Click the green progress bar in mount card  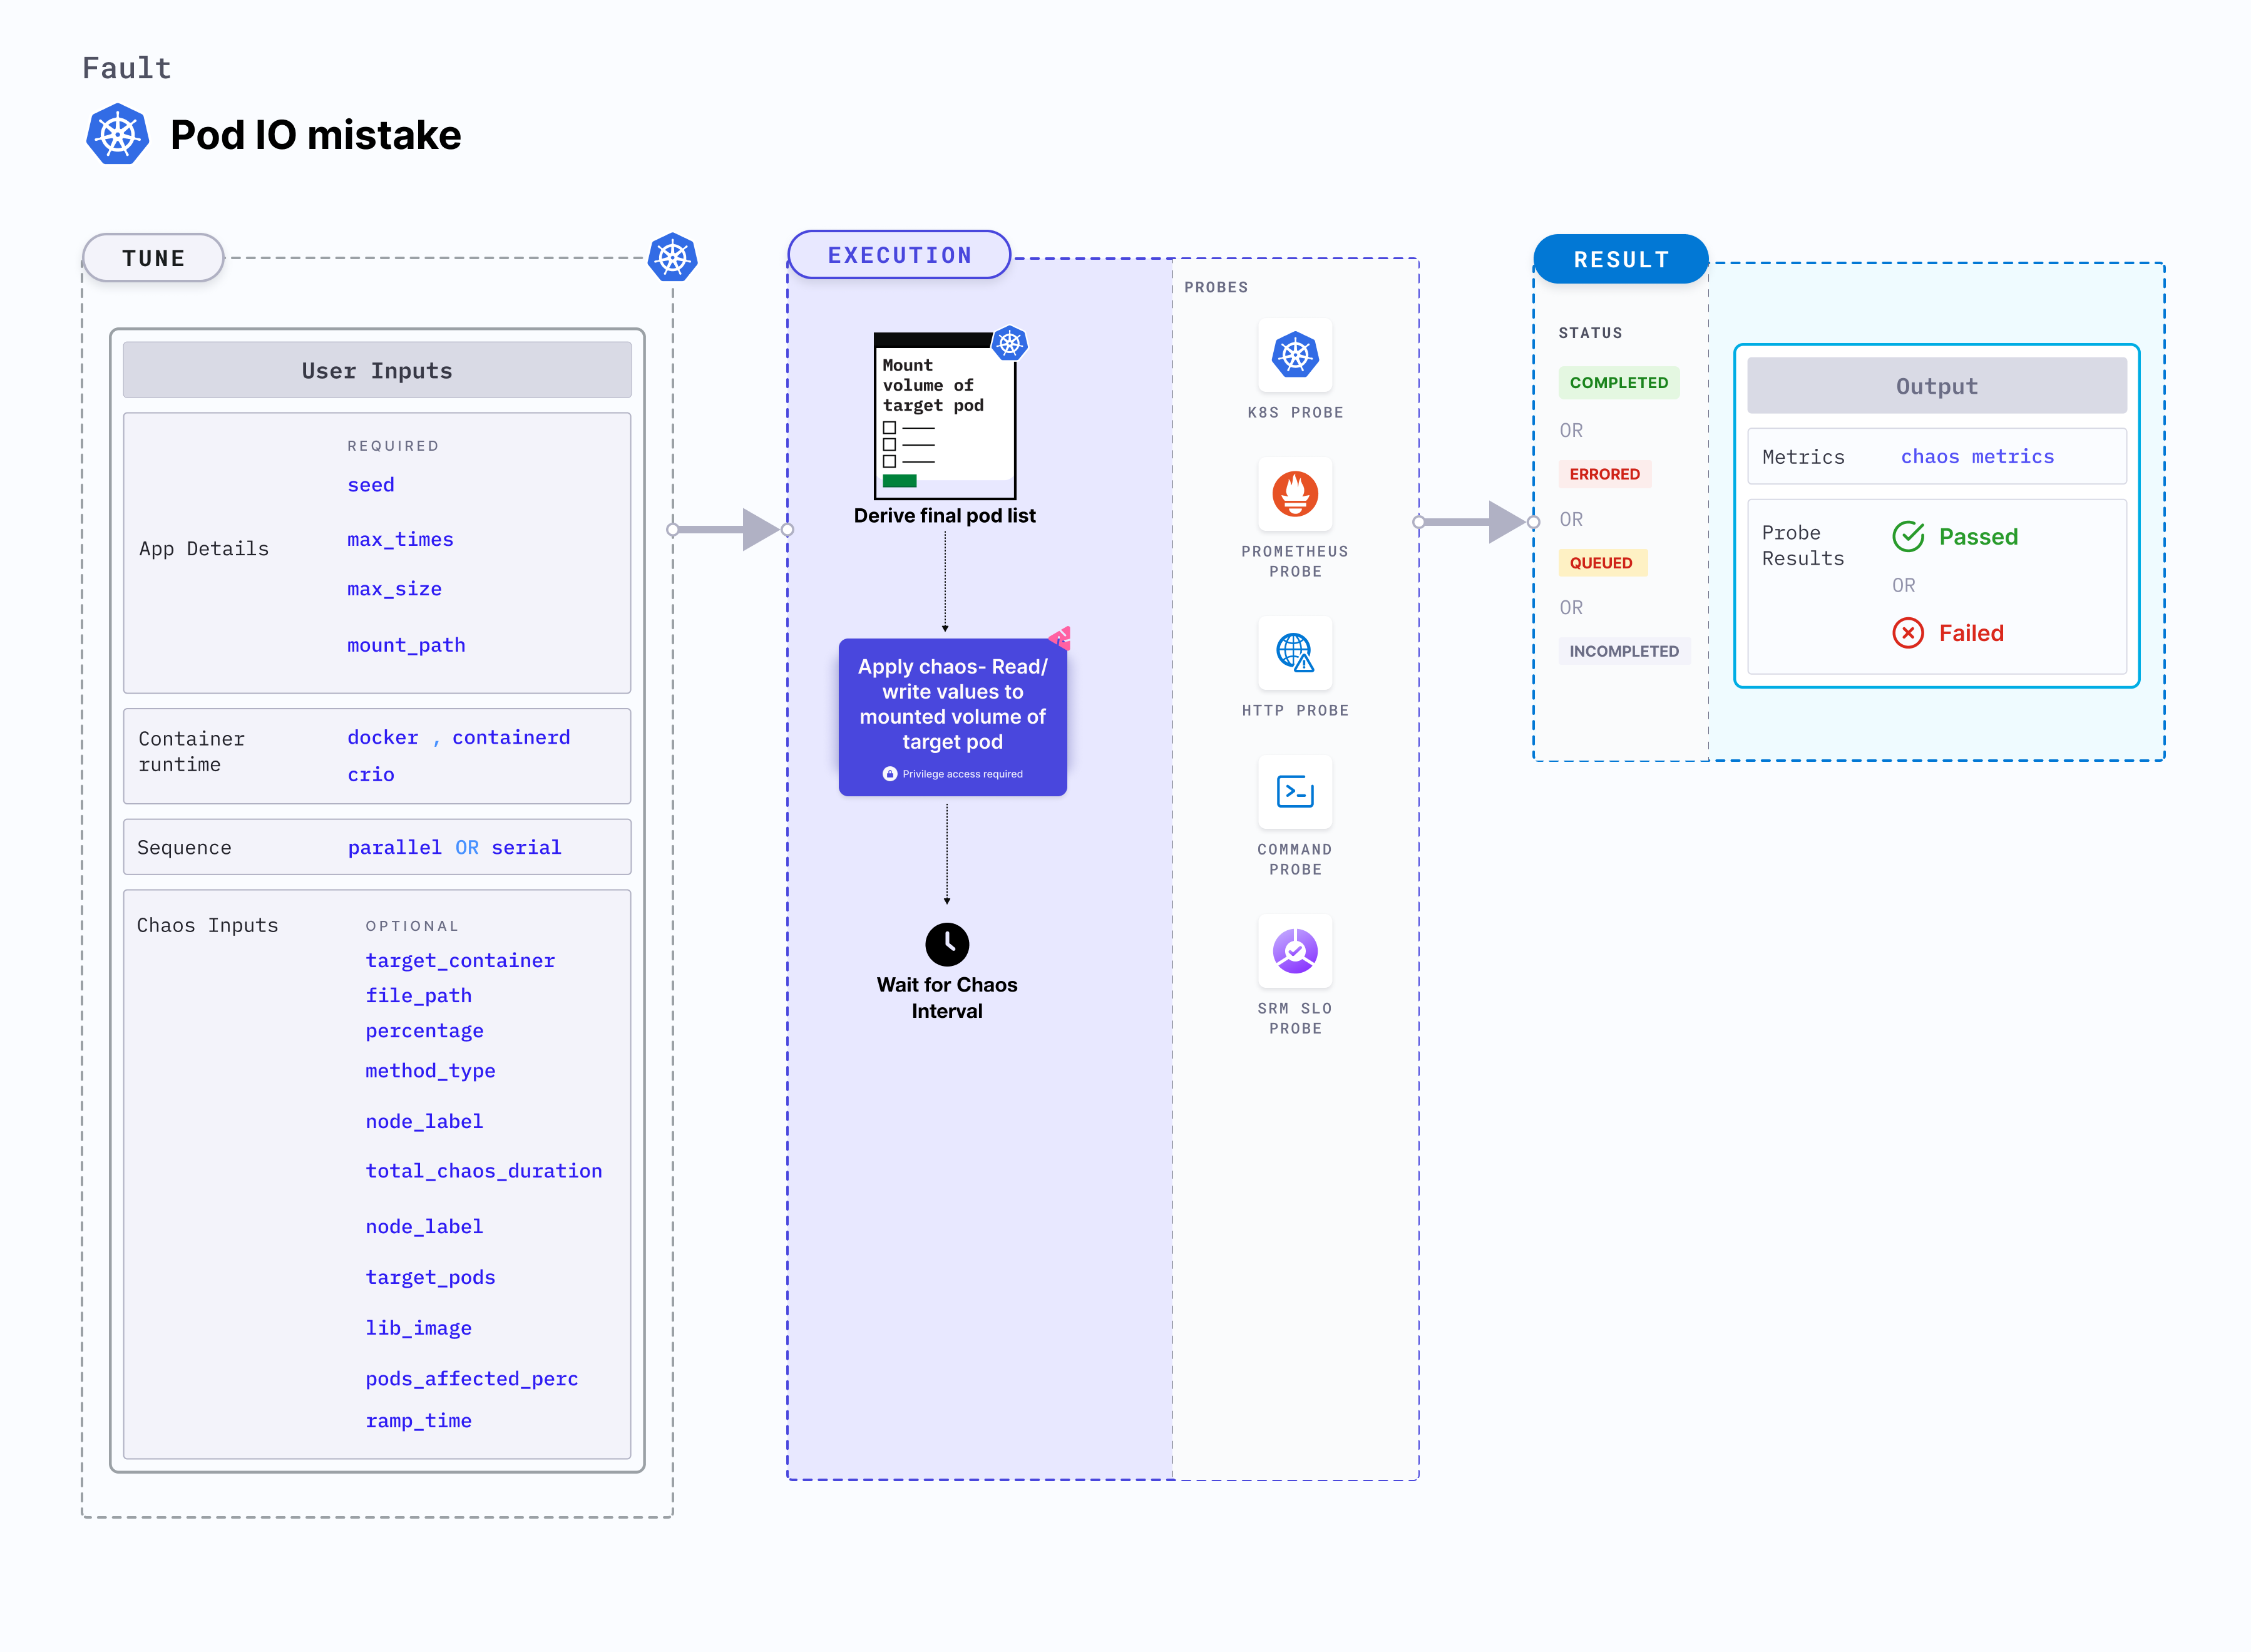click(899, 481)
